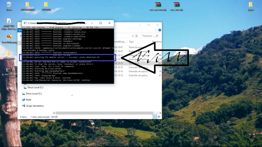The width and height of the screenshot is (262, 147).
Task: Select the MMD TDA MP3 file icon
Action: (x=9, y=21)
